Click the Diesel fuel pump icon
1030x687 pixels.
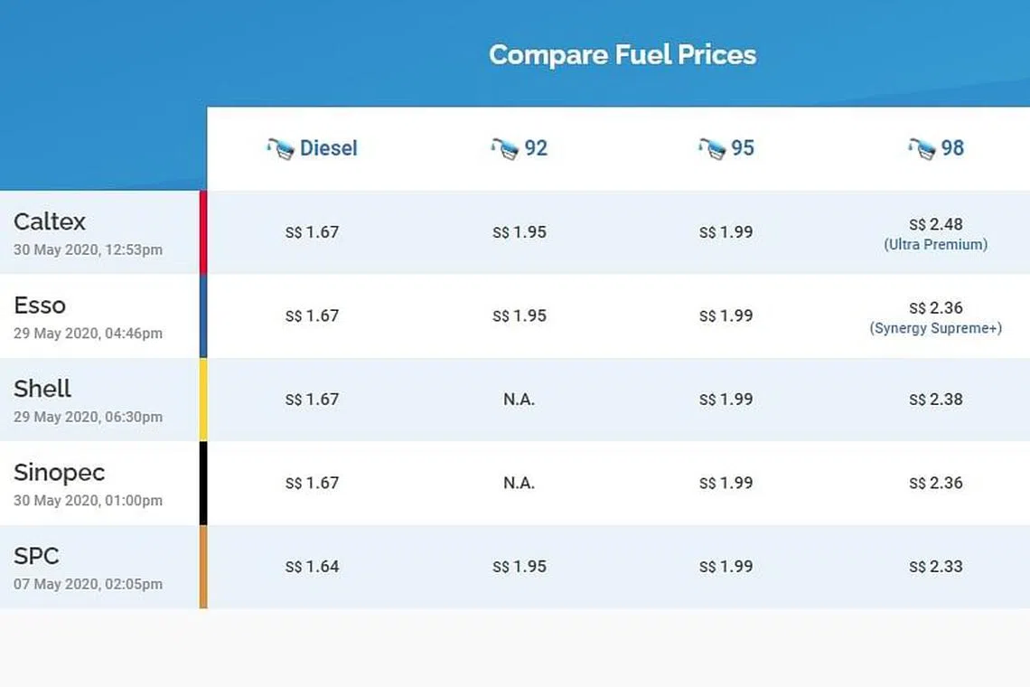pyautogui.click(x=280, y=149)
